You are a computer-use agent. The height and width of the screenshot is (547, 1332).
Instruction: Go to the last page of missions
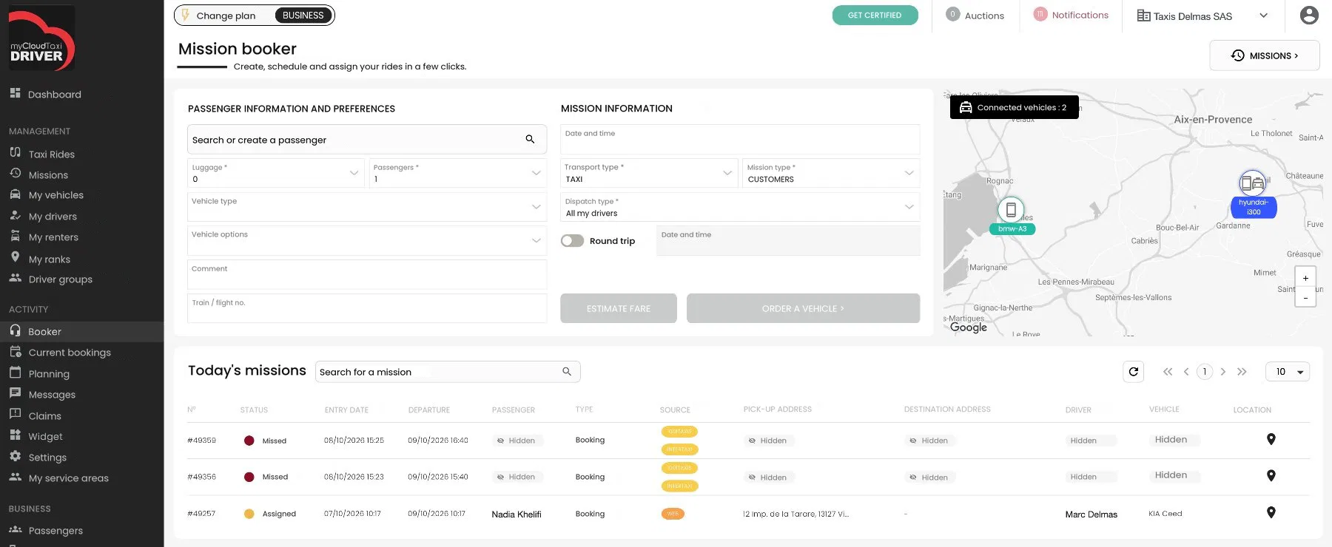tap(1242, 372)
